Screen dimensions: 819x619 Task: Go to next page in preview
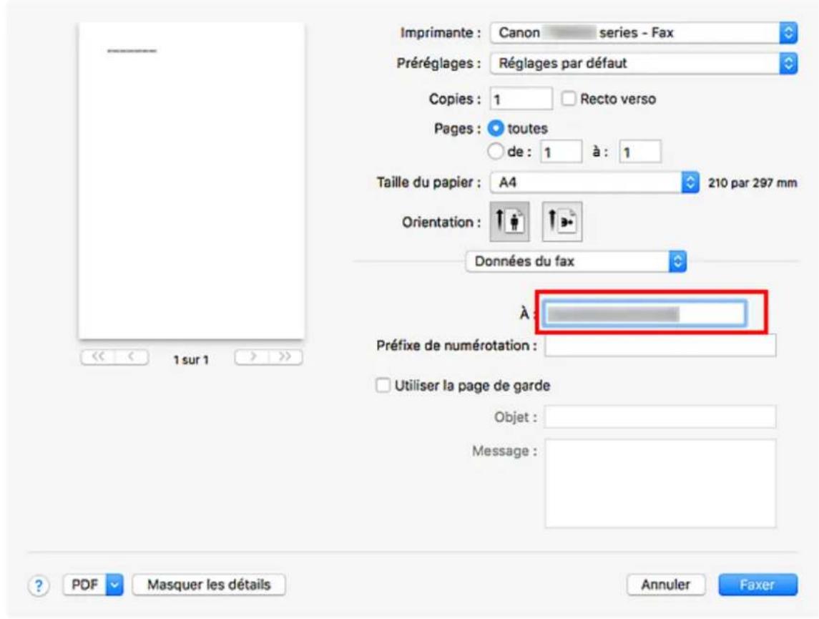coord(252,357)
